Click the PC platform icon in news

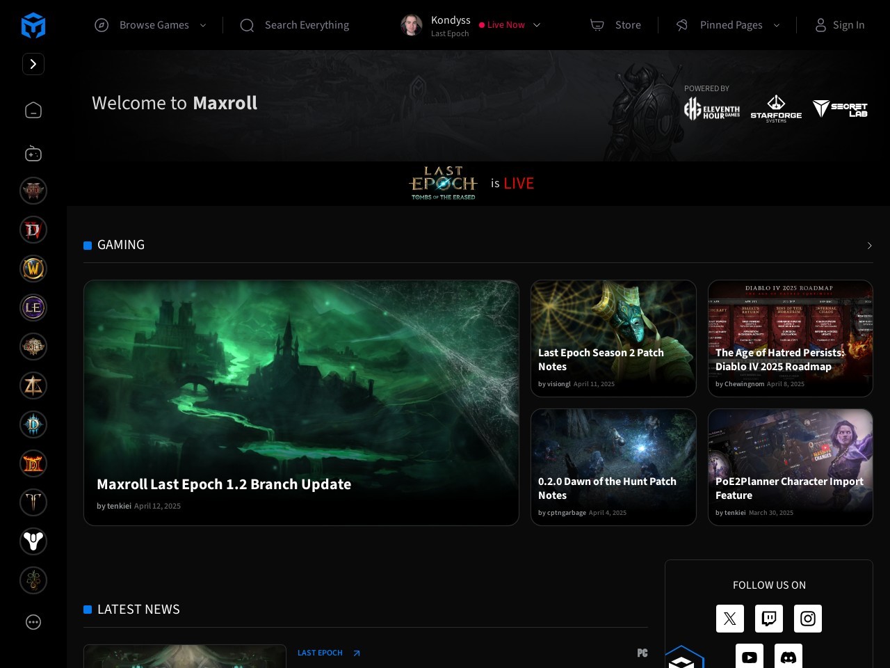tap(642, 653)
